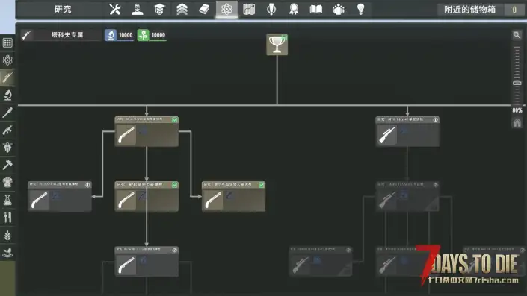Click the ② badge on the lowest shotgun node

click(175, 250)
